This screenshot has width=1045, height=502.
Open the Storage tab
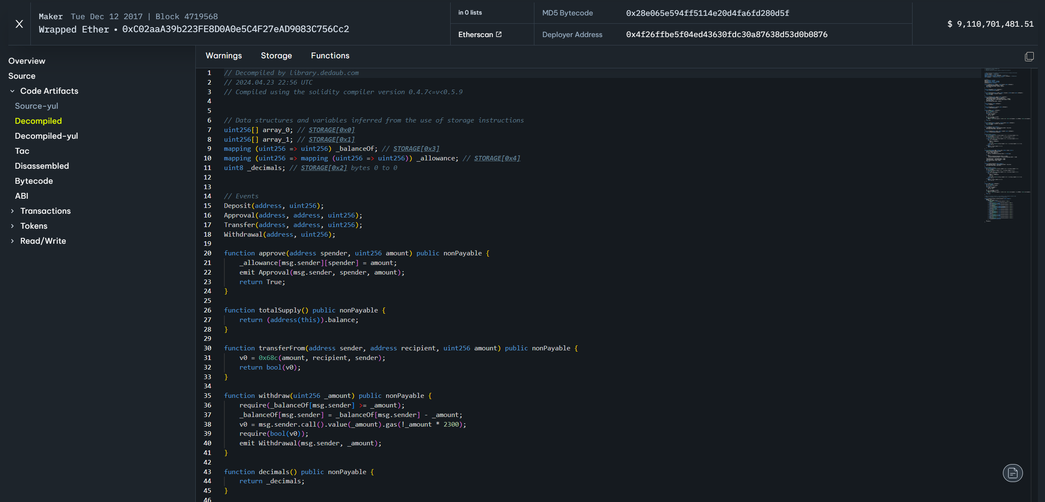276,56
